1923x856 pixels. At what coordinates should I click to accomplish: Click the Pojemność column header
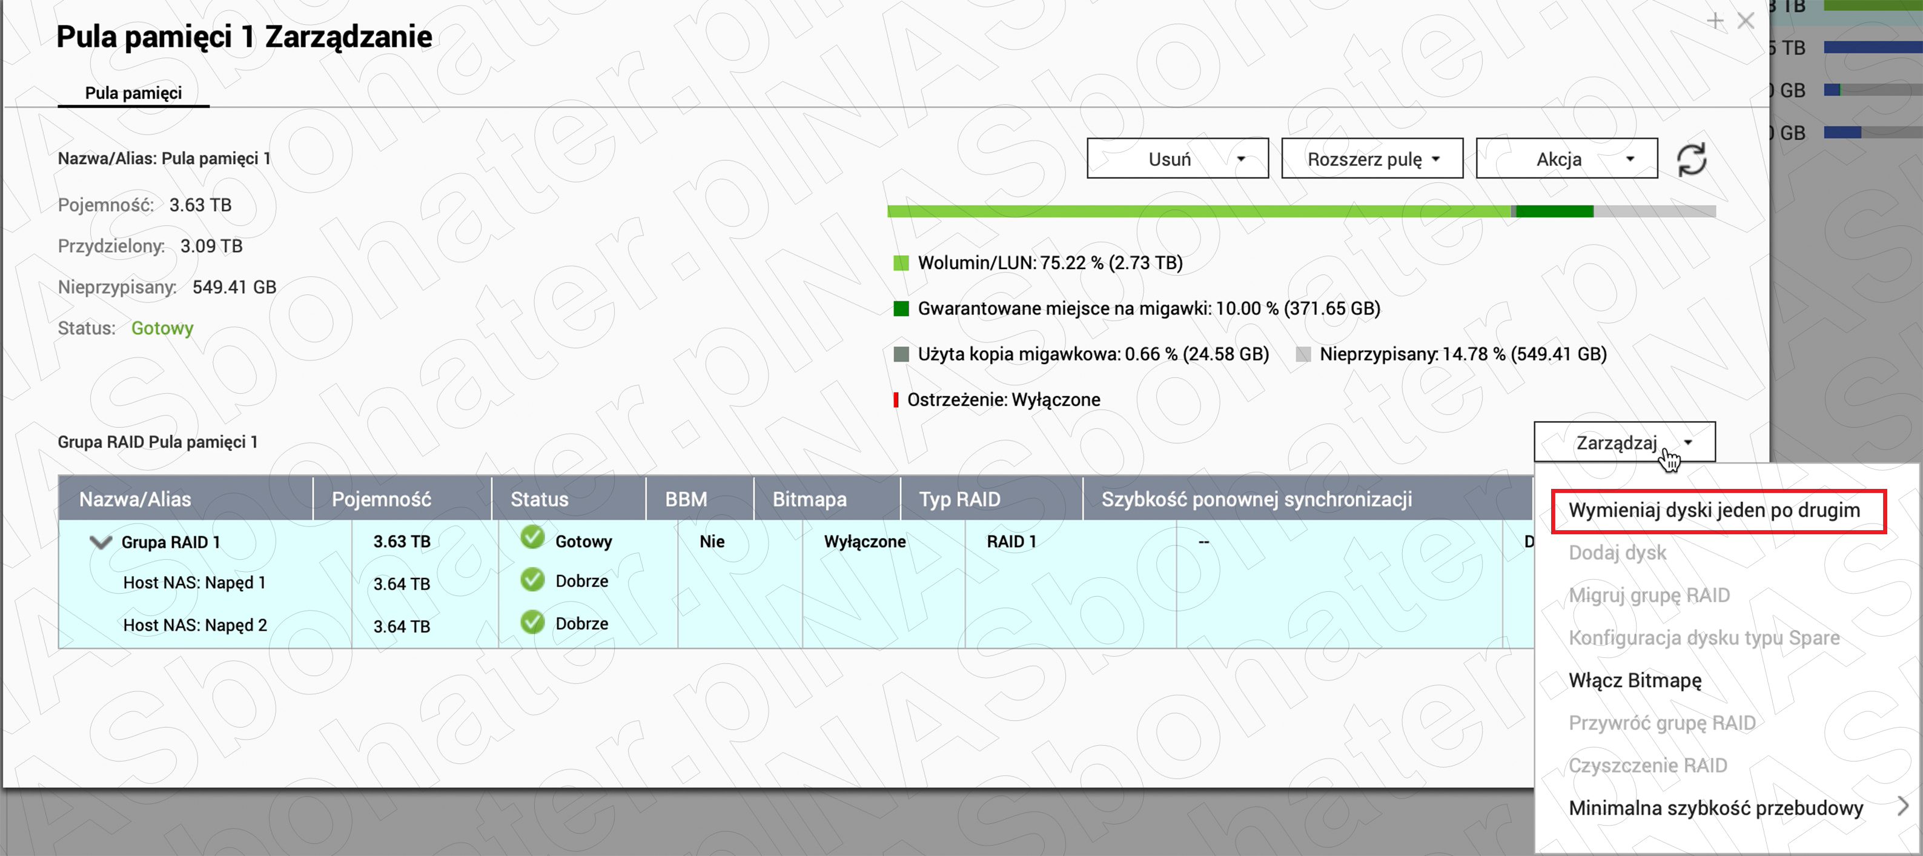coord(381,499)
